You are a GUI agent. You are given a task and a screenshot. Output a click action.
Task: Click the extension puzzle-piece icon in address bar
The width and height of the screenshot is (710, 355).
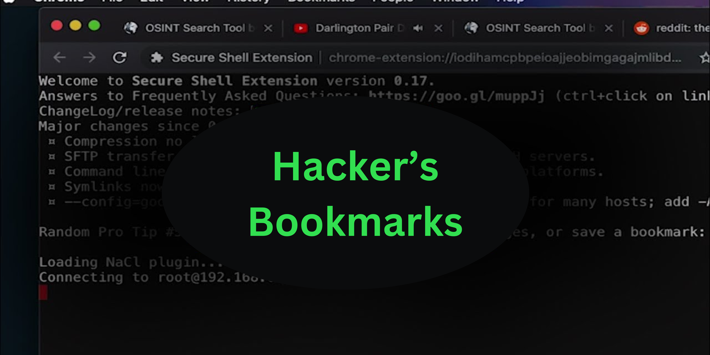(x=157, y=58)
